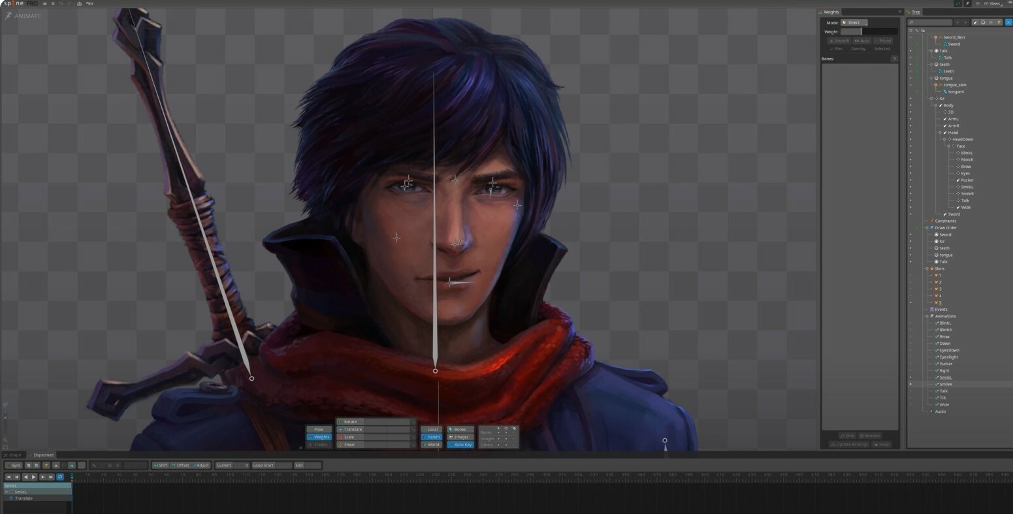The width and height of the screenshot is (1013, 514).
Task: Collapse the Draw Order node
Action: click(x=927, y=228)
